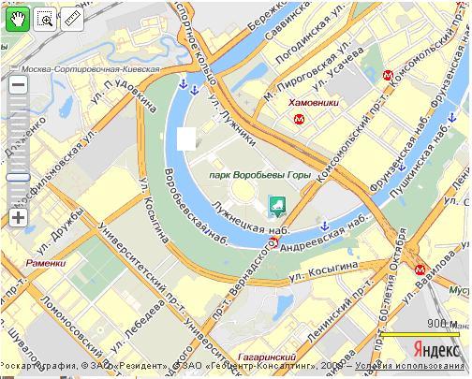Viewport: 472px width, 379px height.
Task: Click the Гагаринский district label
Action: coord(267,357)
